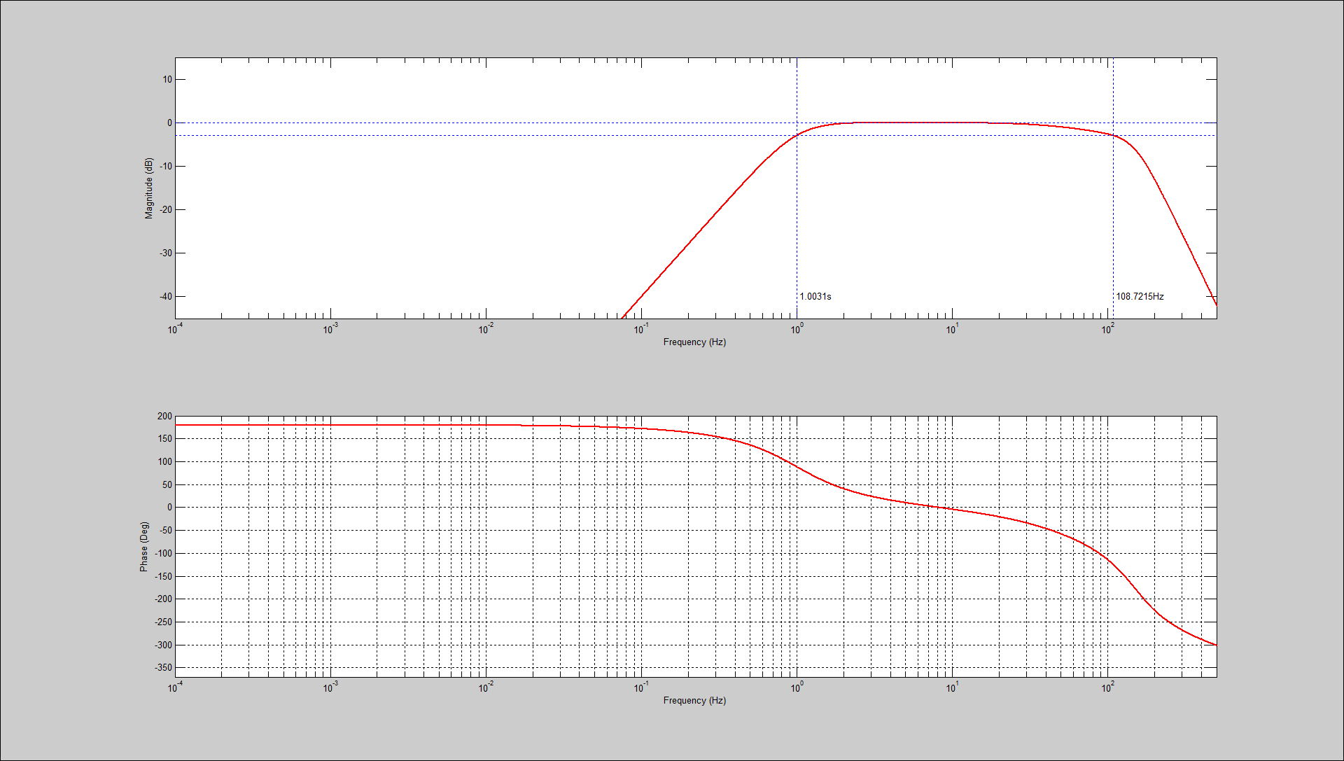Click the 10^0 frequency tick of magnitude plot
This screenshot has width=1344, height=761.
pos(797,329)
